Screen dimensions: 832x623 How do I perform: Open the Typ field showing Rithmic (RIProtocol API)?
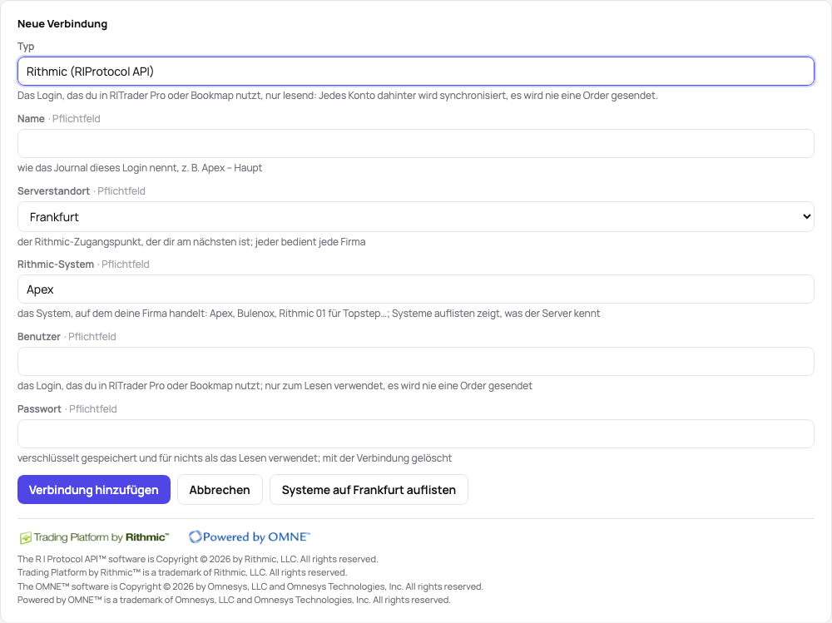point(415,71)
